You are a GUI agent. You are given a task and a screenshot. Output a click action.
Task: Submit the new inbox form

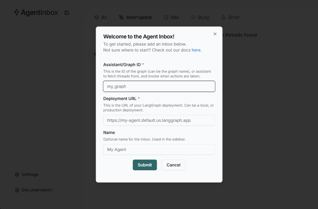[x=145, y=165]
